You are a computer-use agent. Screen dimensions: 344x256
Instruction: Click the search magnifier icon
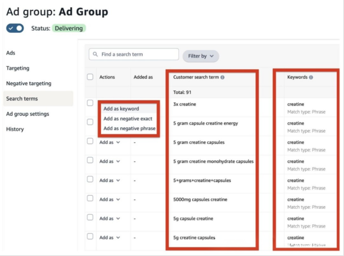click(95, 55)
